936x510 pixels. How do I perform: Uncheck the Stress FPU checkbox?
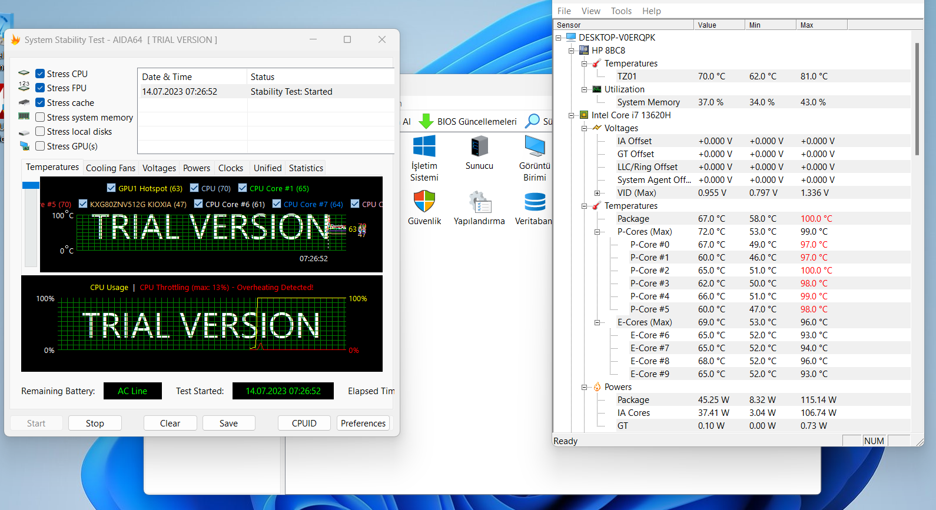coord(40,88)
